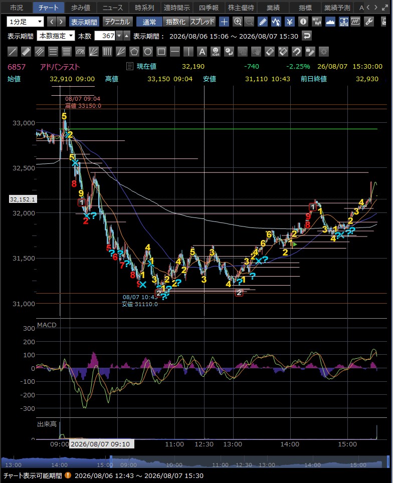393x483 pixels.
Task: Click the 32,152.1 price axis marker
Action: pos(23,199)
